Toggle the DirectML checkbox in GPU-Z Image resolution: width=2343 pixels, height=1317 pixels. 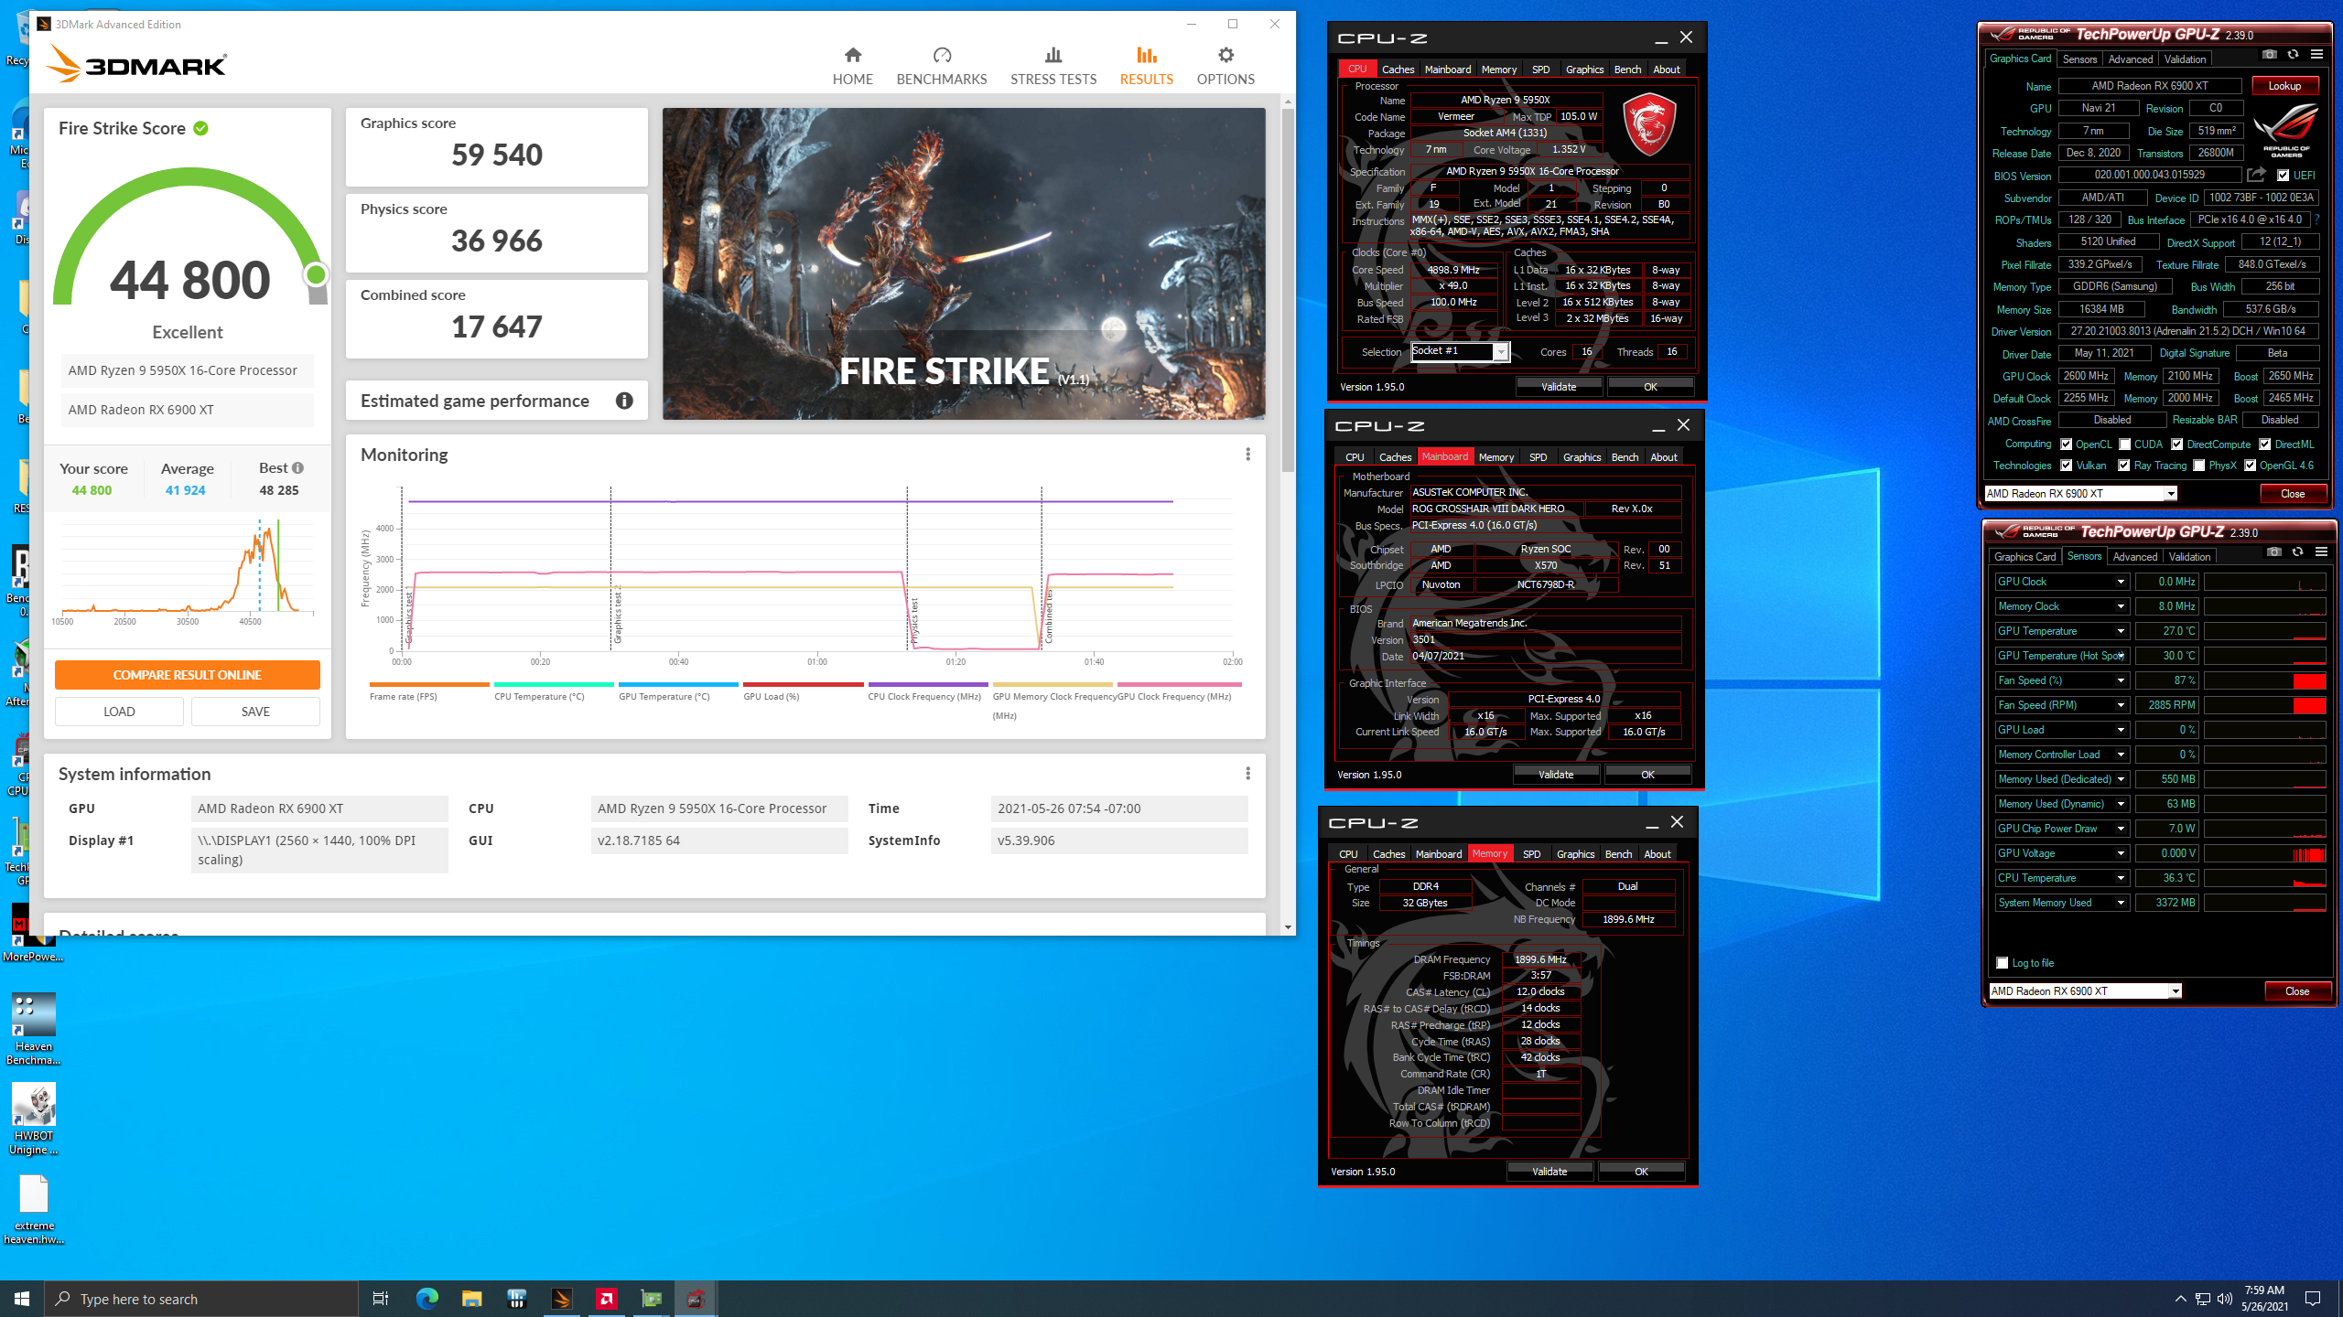(2264, 444)
